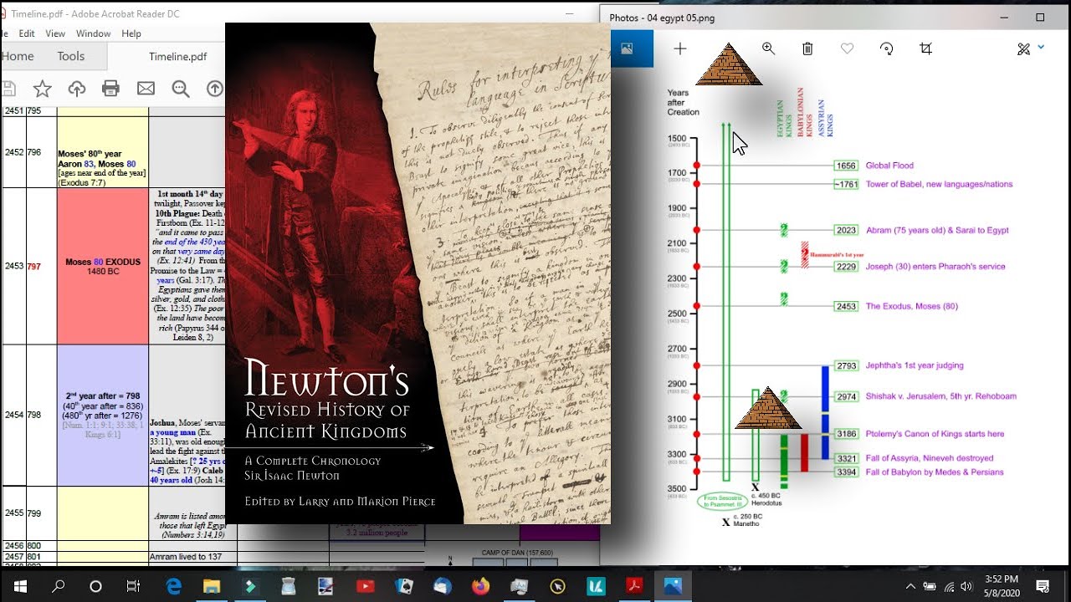1071x602 pixels.
Task: Click 'Fall of Assyria, Nineveh destroyed' label
Action: pyautogui.click(x=930, y=458)
